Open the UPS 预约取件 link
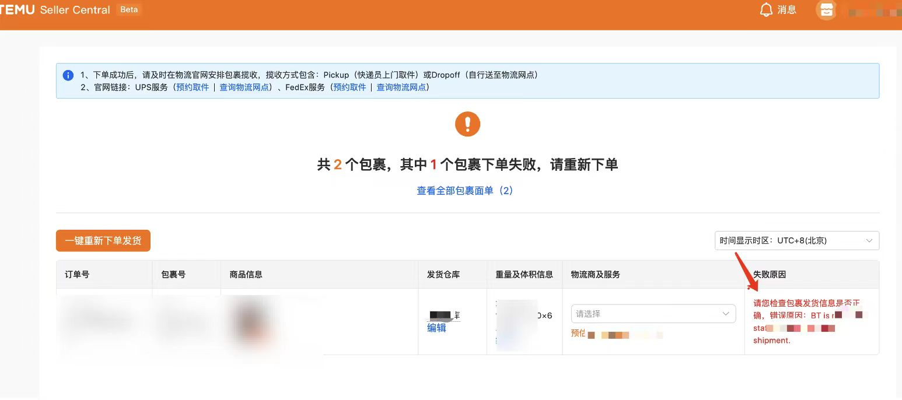902x400 pixels. pyautogui.click(x=193, y=87)
